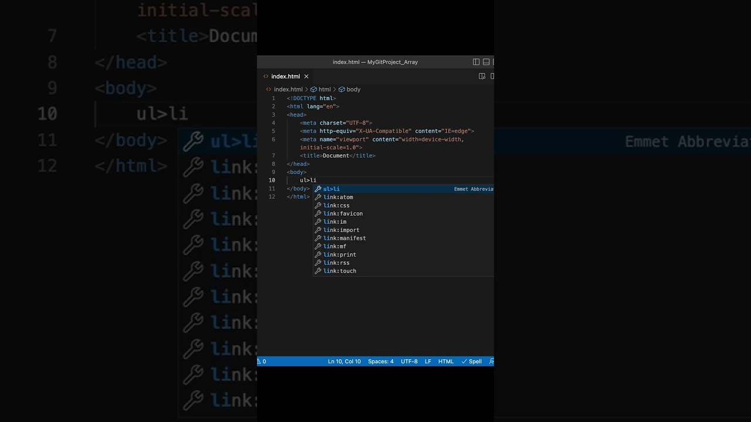The height and width of the screenshot is (422, 751).
Task: Click the meta charset="UTF-8" line
Action: (x=336, y=123)
